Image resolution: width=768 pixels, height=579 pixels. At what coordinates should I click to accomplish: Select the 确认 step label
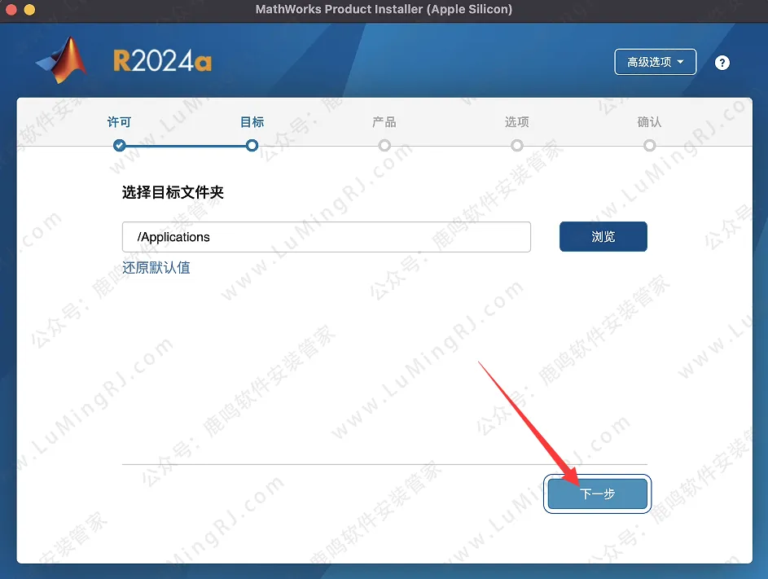[649, 122]
